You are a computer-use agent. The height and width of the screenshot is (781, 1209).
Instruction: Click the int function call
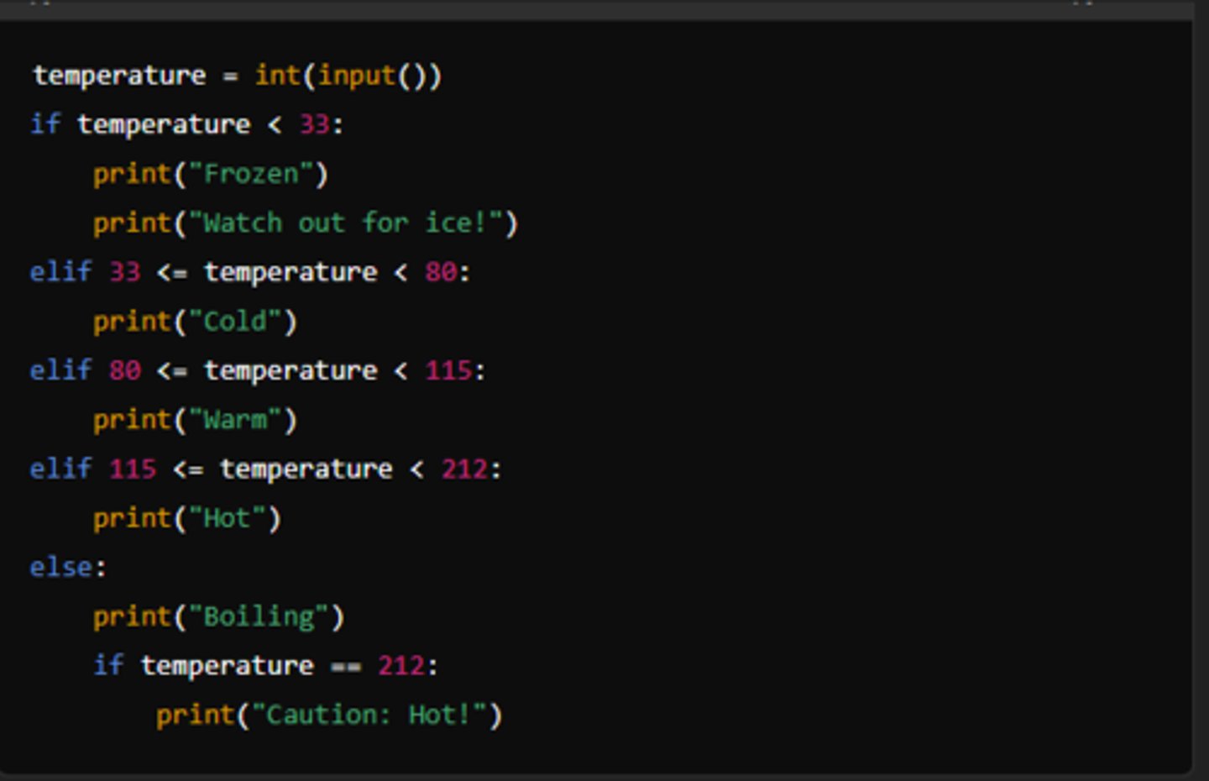click(x=277, y=76)
